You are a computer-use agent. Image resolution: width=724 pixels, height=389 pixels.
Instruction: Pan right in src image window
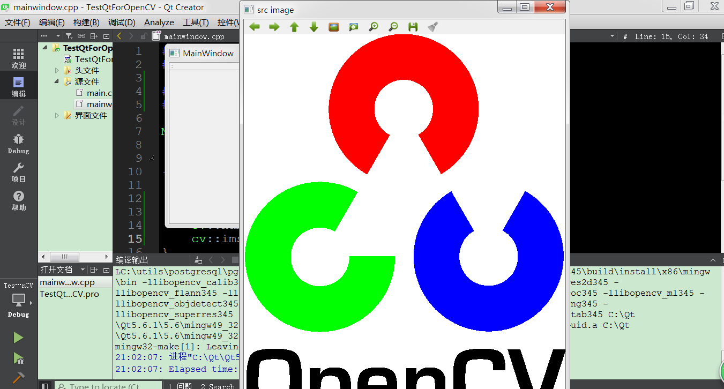pos(274,27)
